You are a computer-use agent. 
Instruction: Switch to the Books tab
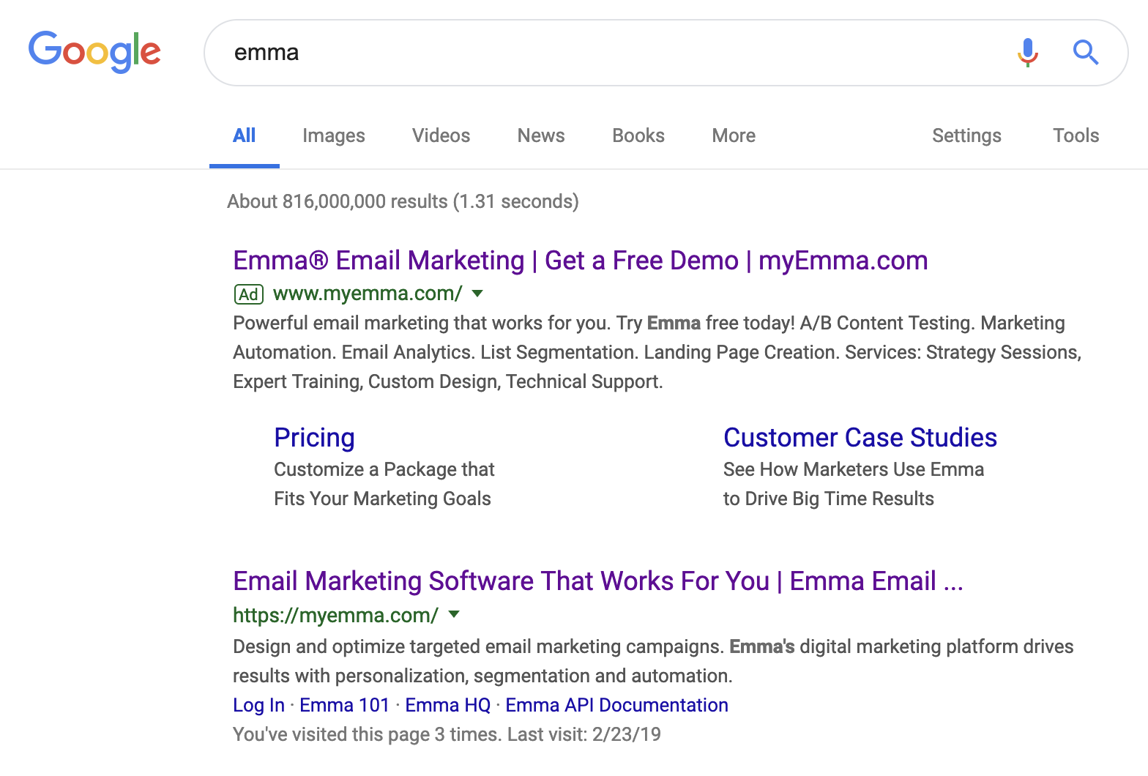638,135
